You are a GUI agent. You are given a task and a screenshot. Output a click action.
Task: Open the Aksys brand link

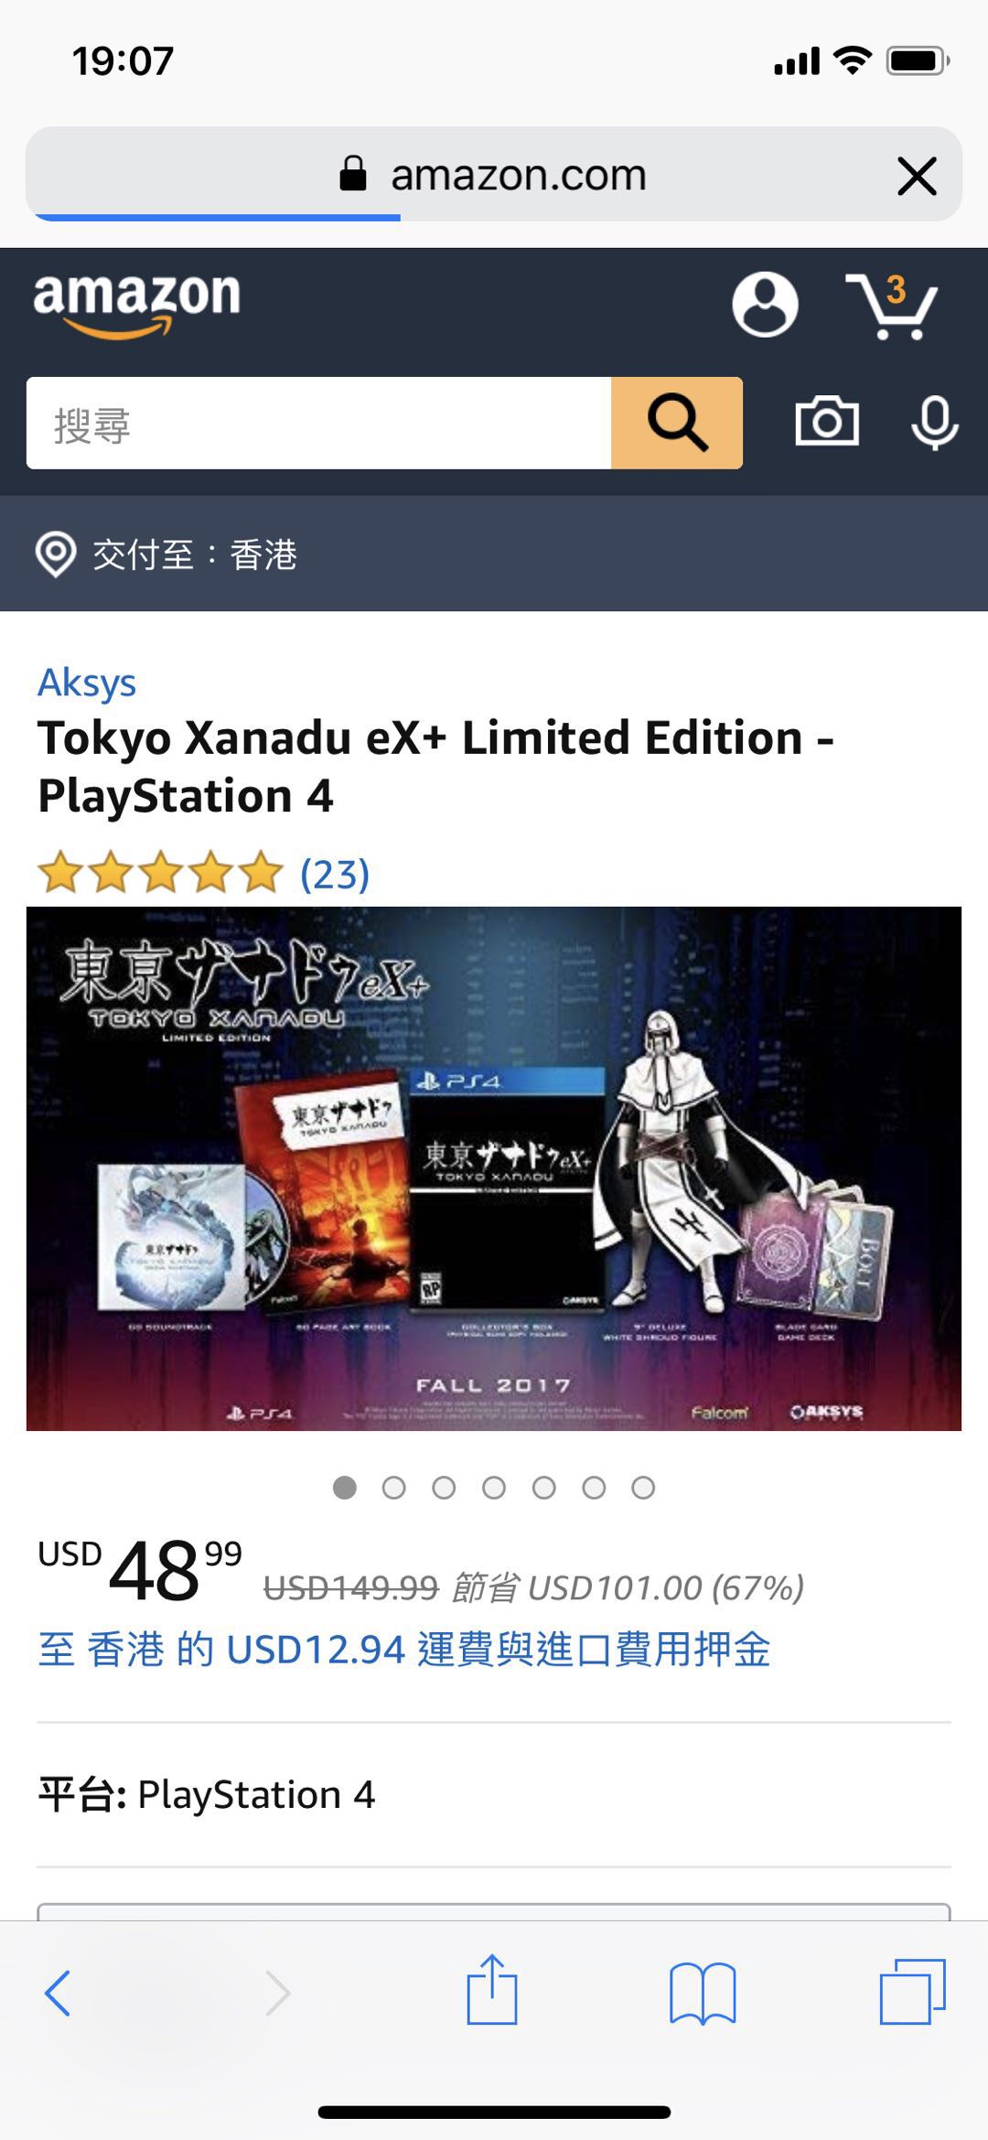pyautogui.click(x=87, y=683)
